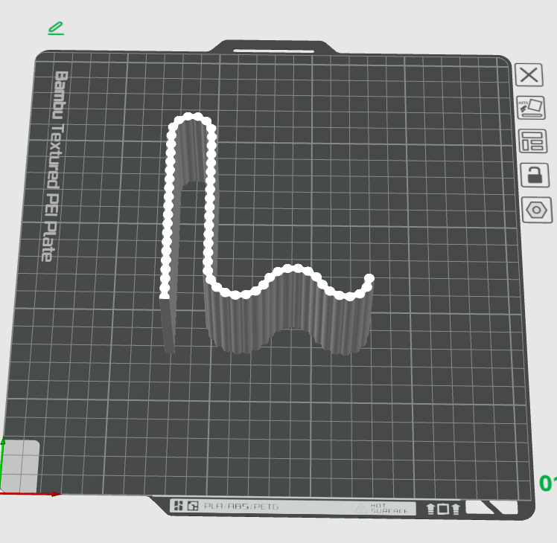557x543 pixels.
Task: Click the up-arrow plate icons at bottom
Action: pyautogui.click(x=443, y=510)
